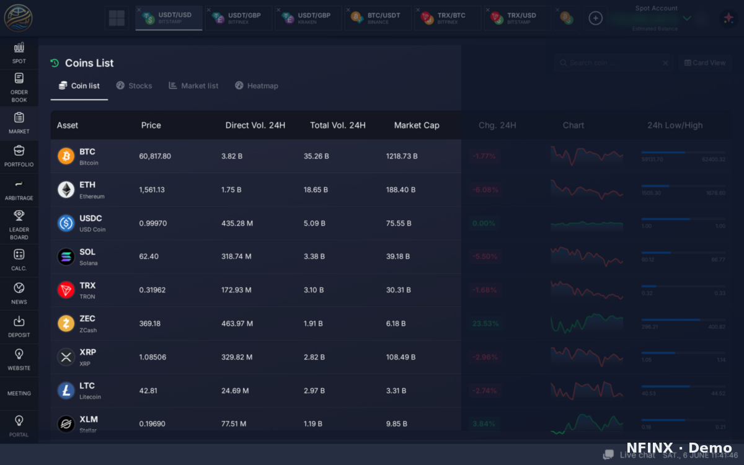Open the PORTAL sidebar item

19,426
